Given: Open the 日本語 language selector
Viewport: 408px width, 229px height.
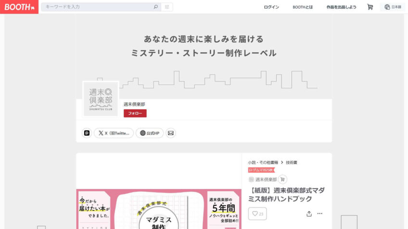Looking at the screenshot, I should tap(393, 7).
